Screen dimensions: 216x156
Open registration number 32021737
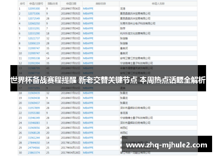click(34, 38)
